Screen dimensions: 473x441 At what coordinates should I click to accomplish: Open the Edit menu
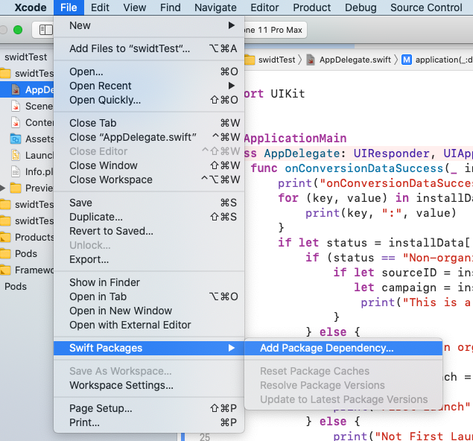(x=100, y=7)
